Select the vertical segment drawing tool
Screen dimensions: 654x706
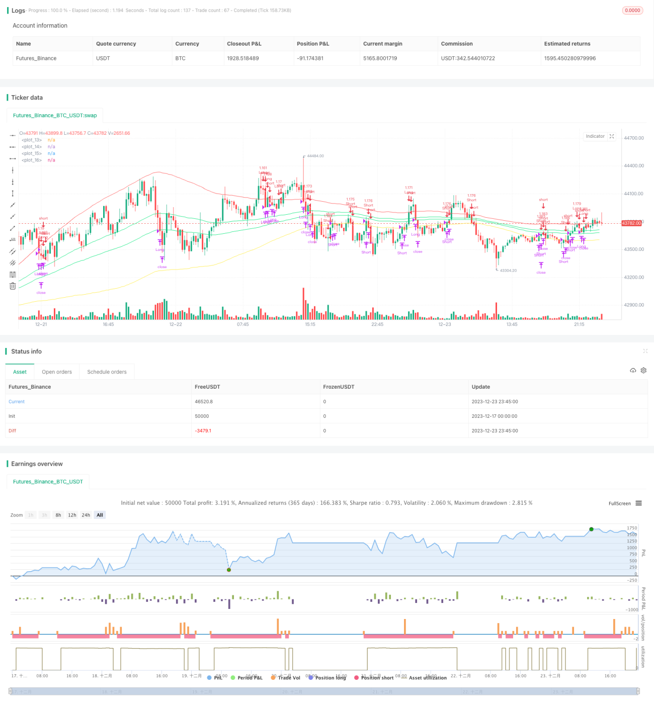coord(13,193)
